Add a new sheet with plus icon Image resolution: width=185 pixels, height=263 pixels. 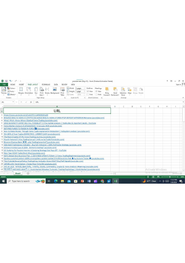tap(28, 173)
